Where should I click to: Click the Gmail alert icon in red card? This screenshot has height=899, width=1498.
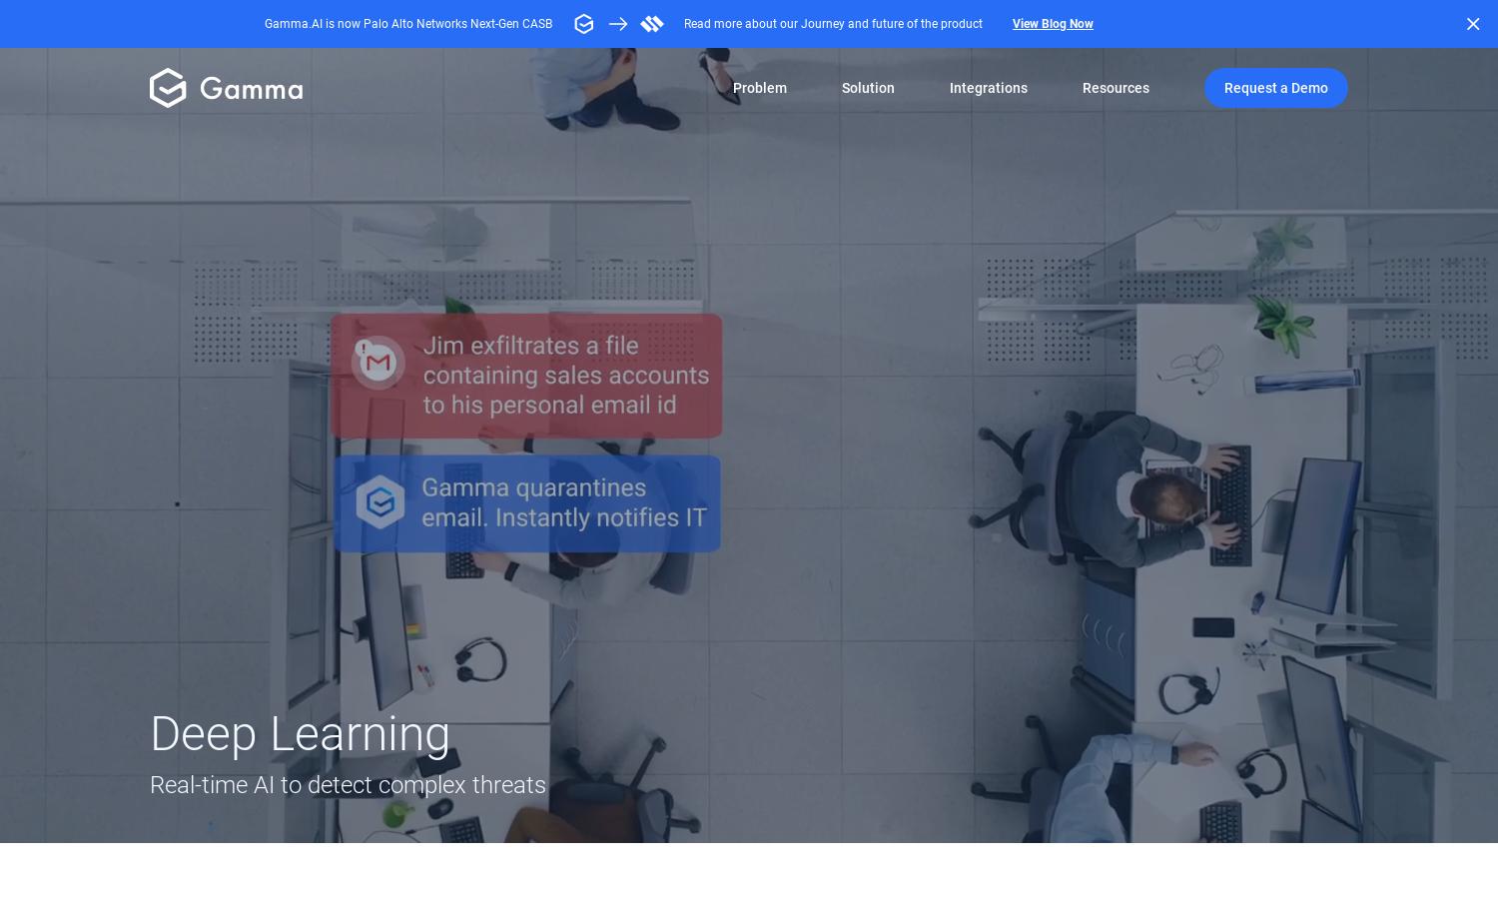(x=377, y=363)
